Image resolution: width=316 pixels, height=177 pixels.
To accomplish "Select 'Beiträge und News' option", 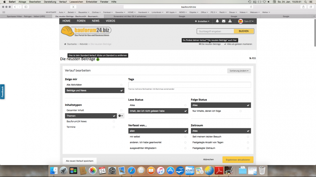I will pos(94,91).
